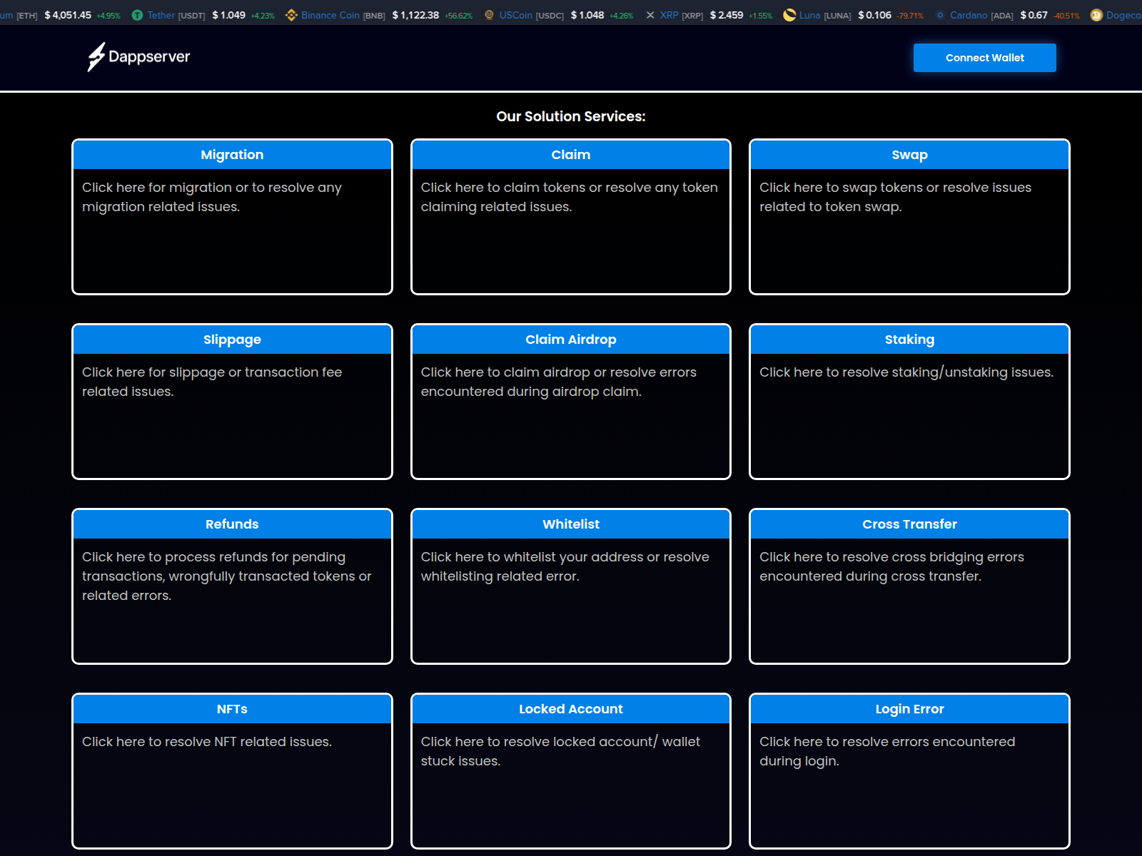This screenshot has width=1142, height=856.
Task: Click the -79.71% change for Luna
Action: 910,16
